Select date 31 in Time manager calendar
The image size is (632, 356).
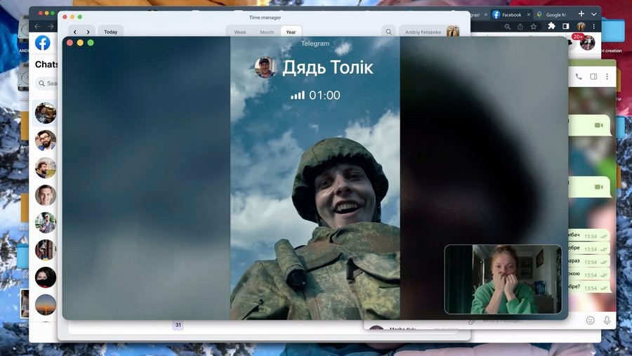[x=178, y=325]
